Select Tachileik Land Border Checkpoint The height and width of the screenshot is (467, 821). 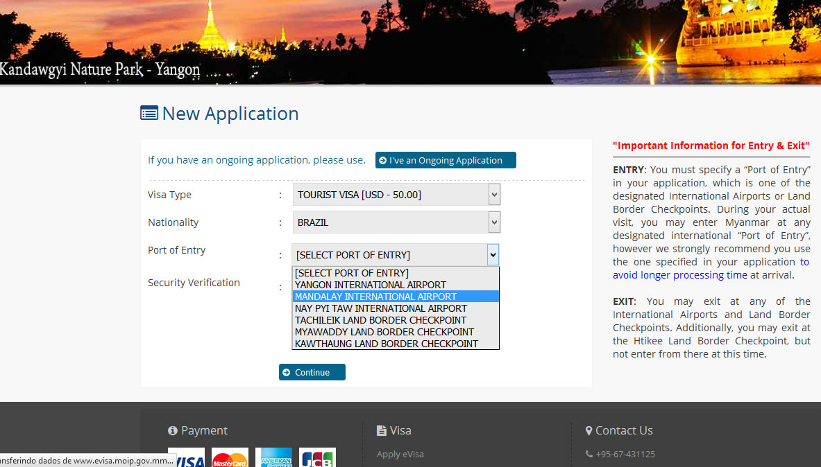380,320
